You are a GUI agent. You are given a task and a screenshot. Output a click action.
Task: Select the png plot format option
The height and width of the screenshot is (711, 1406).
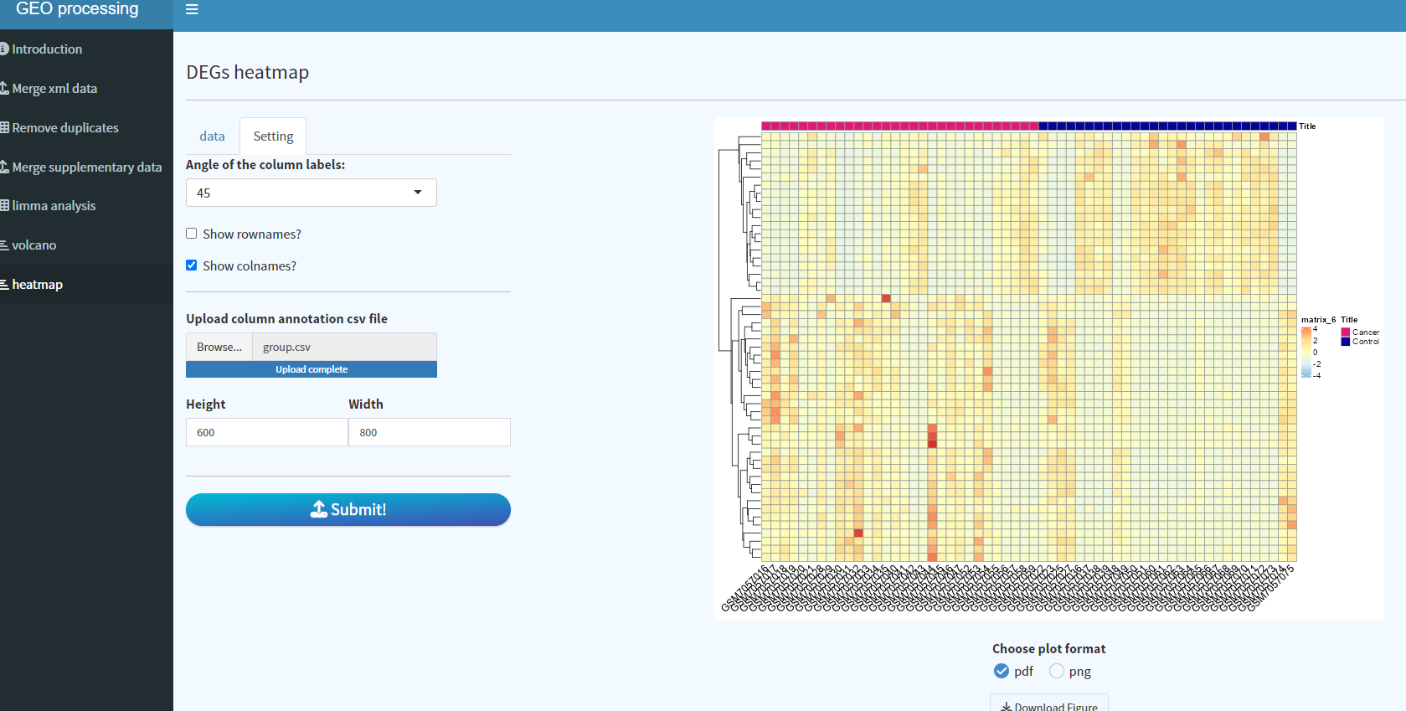tap(1057, 671)
